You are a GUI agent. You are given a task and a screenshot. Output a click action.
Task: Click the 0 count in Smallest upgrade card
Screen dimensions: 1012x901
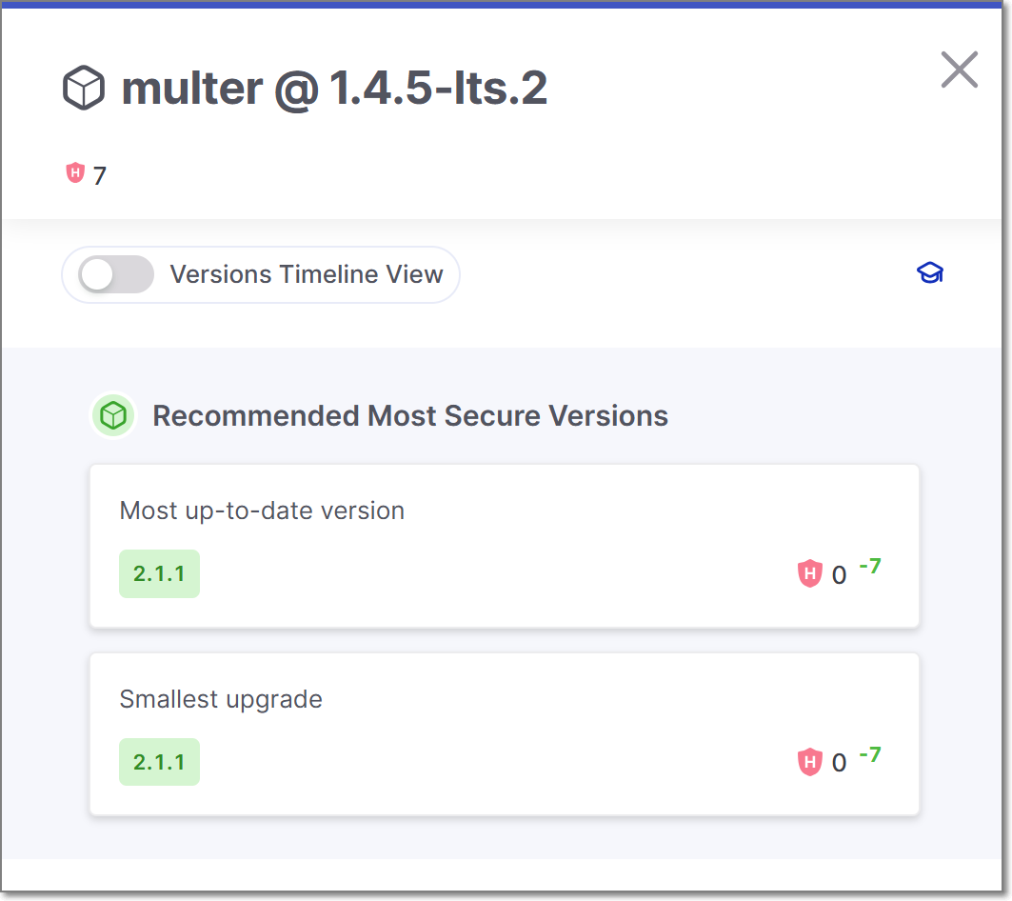tap(839, 764)
